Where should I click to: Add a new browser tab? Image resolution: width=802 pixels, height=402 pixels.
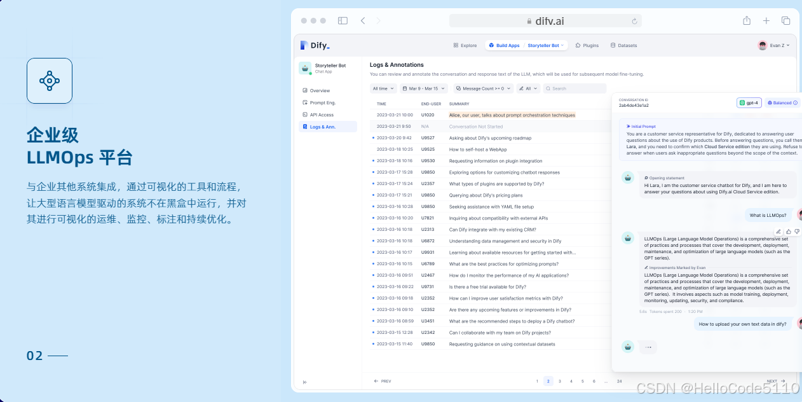coord(766,20)
